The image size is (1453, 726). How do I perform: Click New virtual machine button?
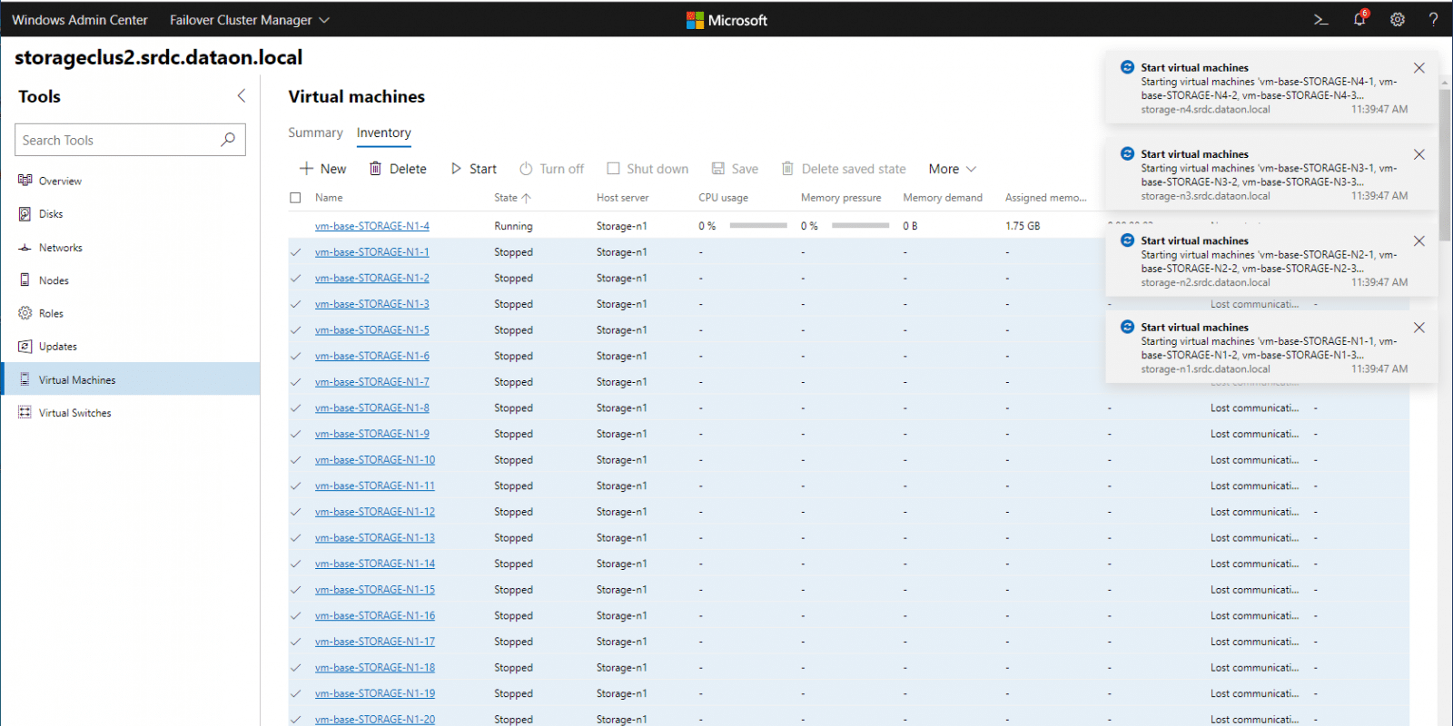pos(322,169)
